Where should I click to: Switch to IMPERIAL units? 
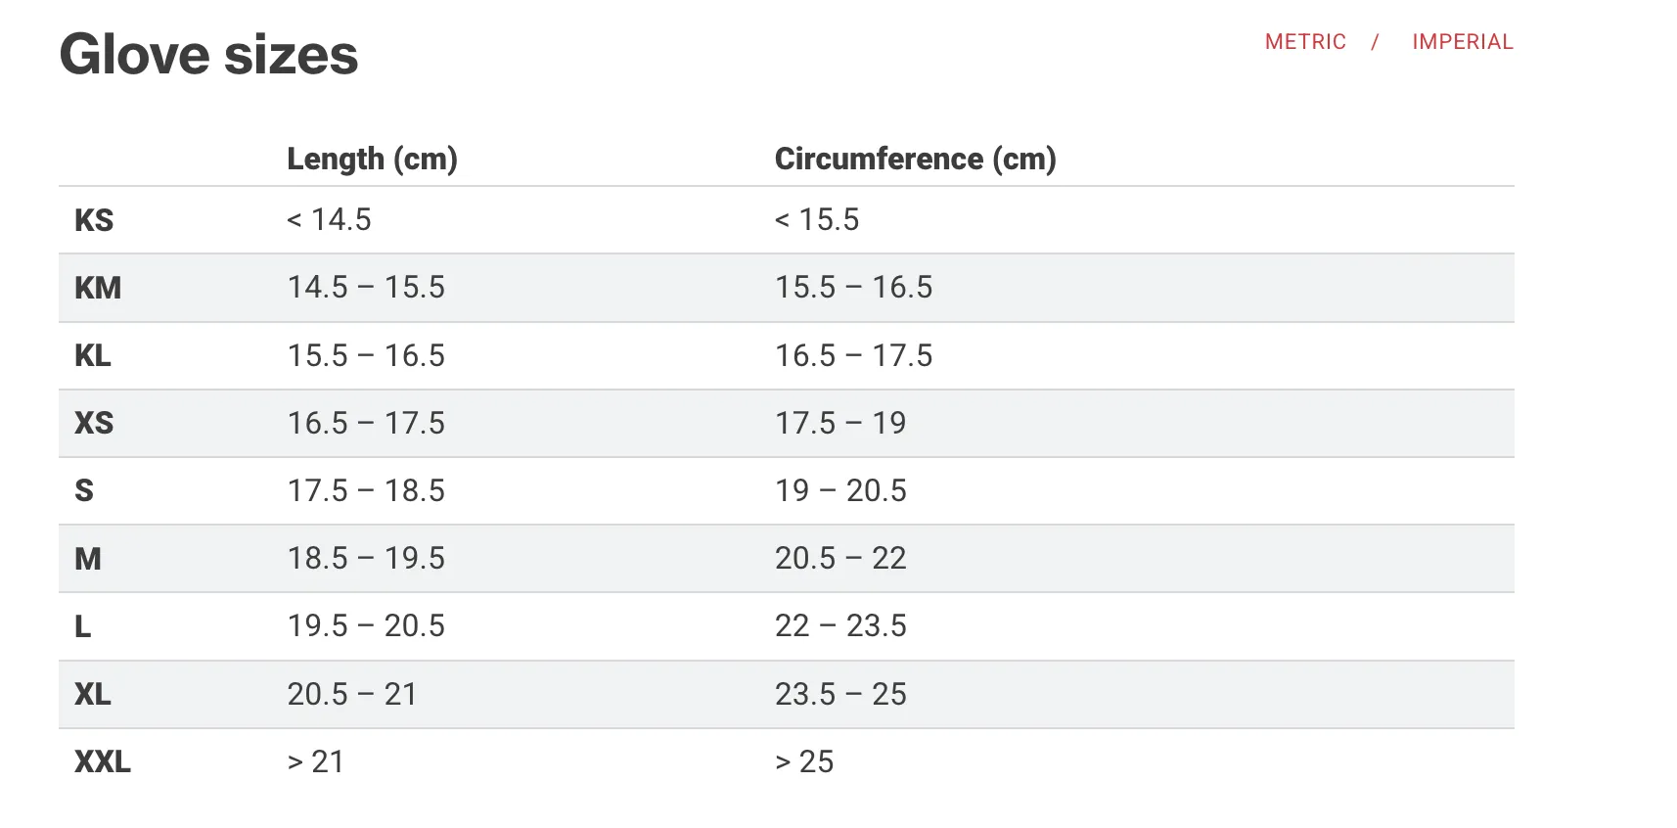[1463, 42]
